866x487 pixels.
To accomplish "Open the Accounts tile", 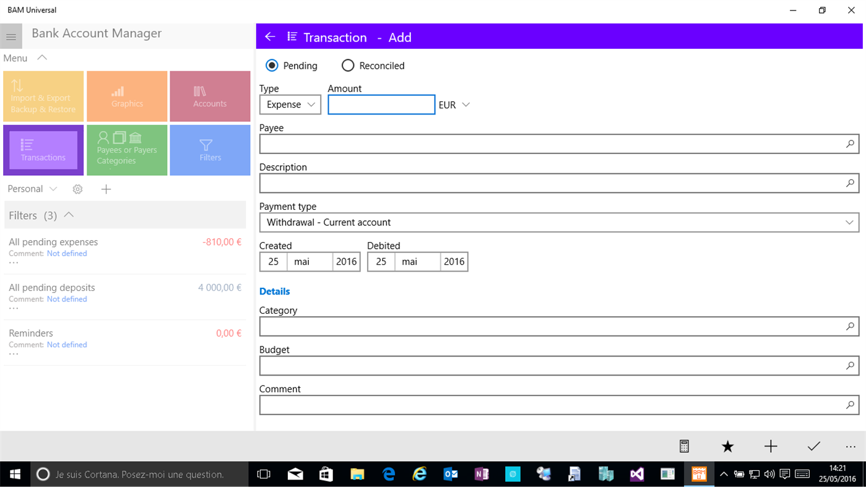I will click(x=209, y=96).
